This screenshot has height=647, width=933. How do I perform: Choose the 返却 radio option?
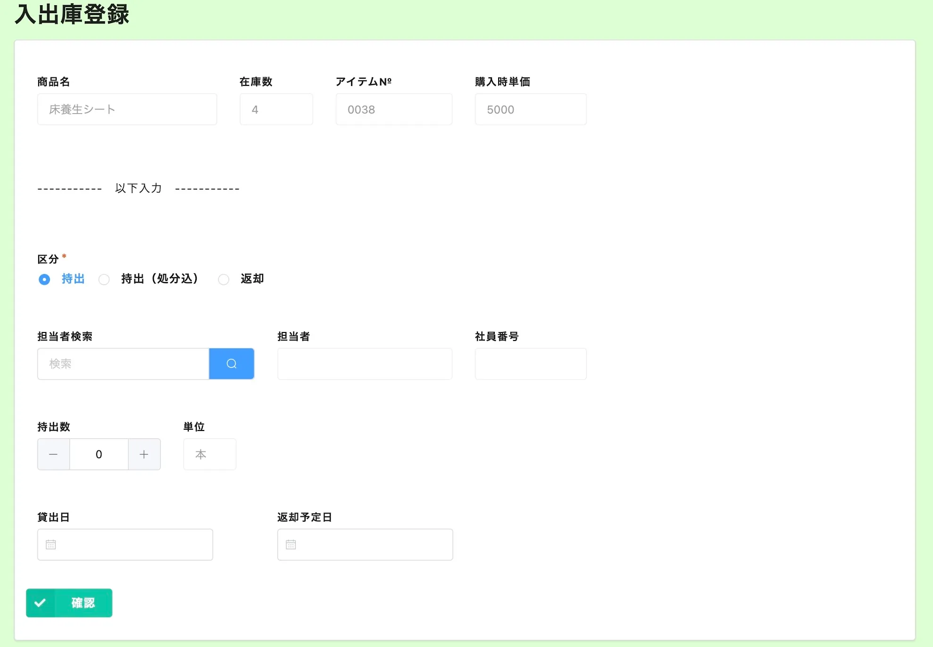pyautogui.click(x=224, y=279)
